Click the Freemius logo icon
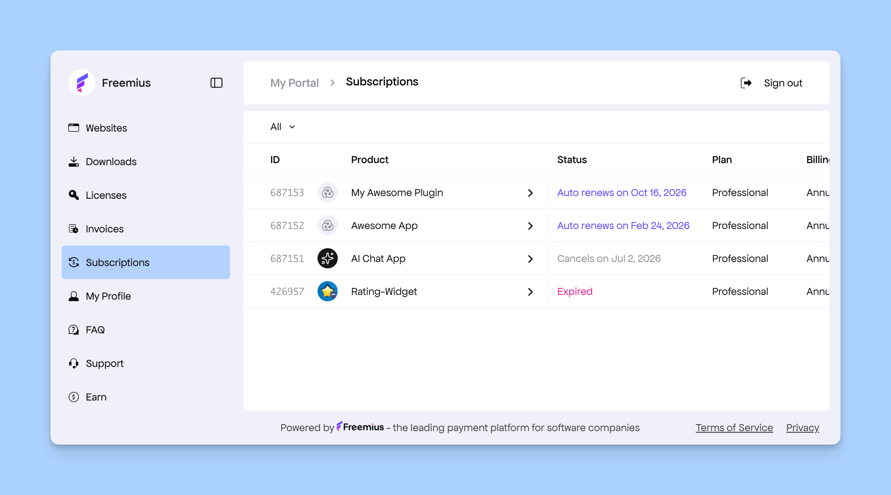This screenshot has width=891, height=495. [81, 83]
